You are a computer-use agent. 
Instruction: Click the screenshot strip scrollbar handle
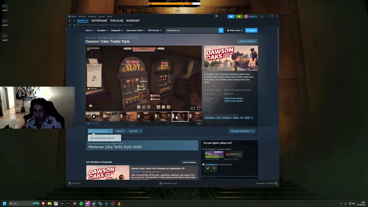click(x=95, y=123)
